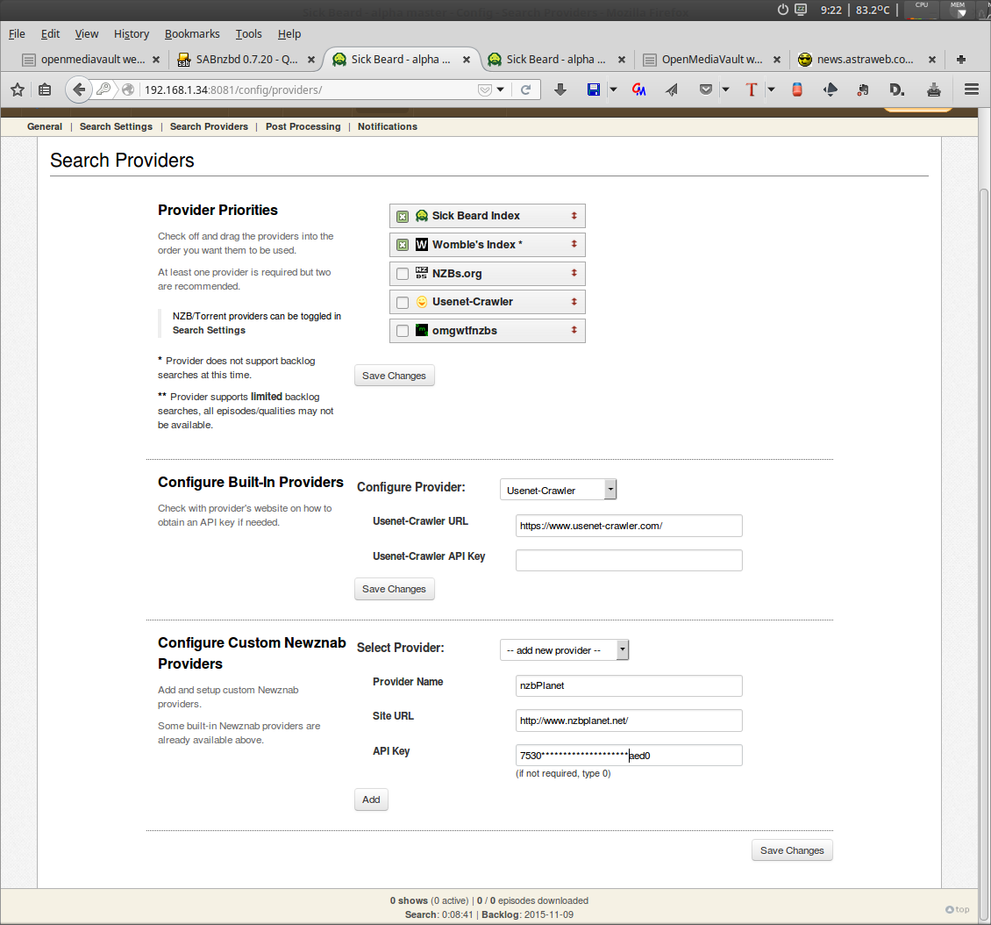
Task: Click the Usenet-Crawler API Key field
Action: click(629, 560)
